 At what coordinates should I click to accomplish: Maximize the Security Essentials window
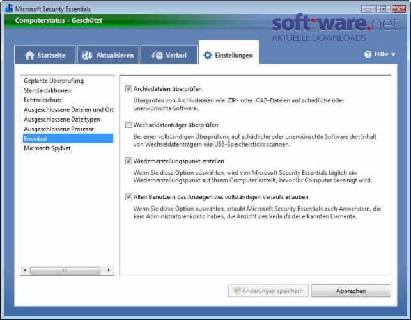coord(383,9)
